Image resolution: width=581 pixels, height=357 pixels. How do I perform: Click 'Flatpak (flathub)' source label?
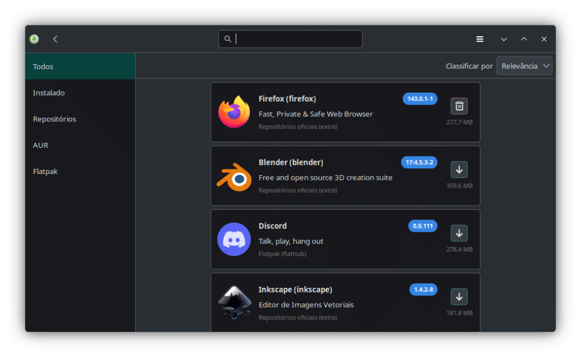[x=283, y=254]
